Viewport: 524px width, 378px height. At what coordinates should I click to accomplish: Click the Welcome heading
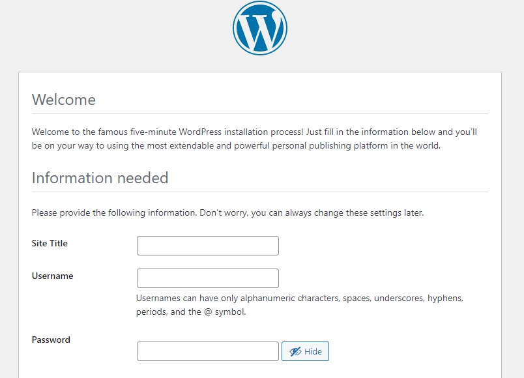[63, 100]
